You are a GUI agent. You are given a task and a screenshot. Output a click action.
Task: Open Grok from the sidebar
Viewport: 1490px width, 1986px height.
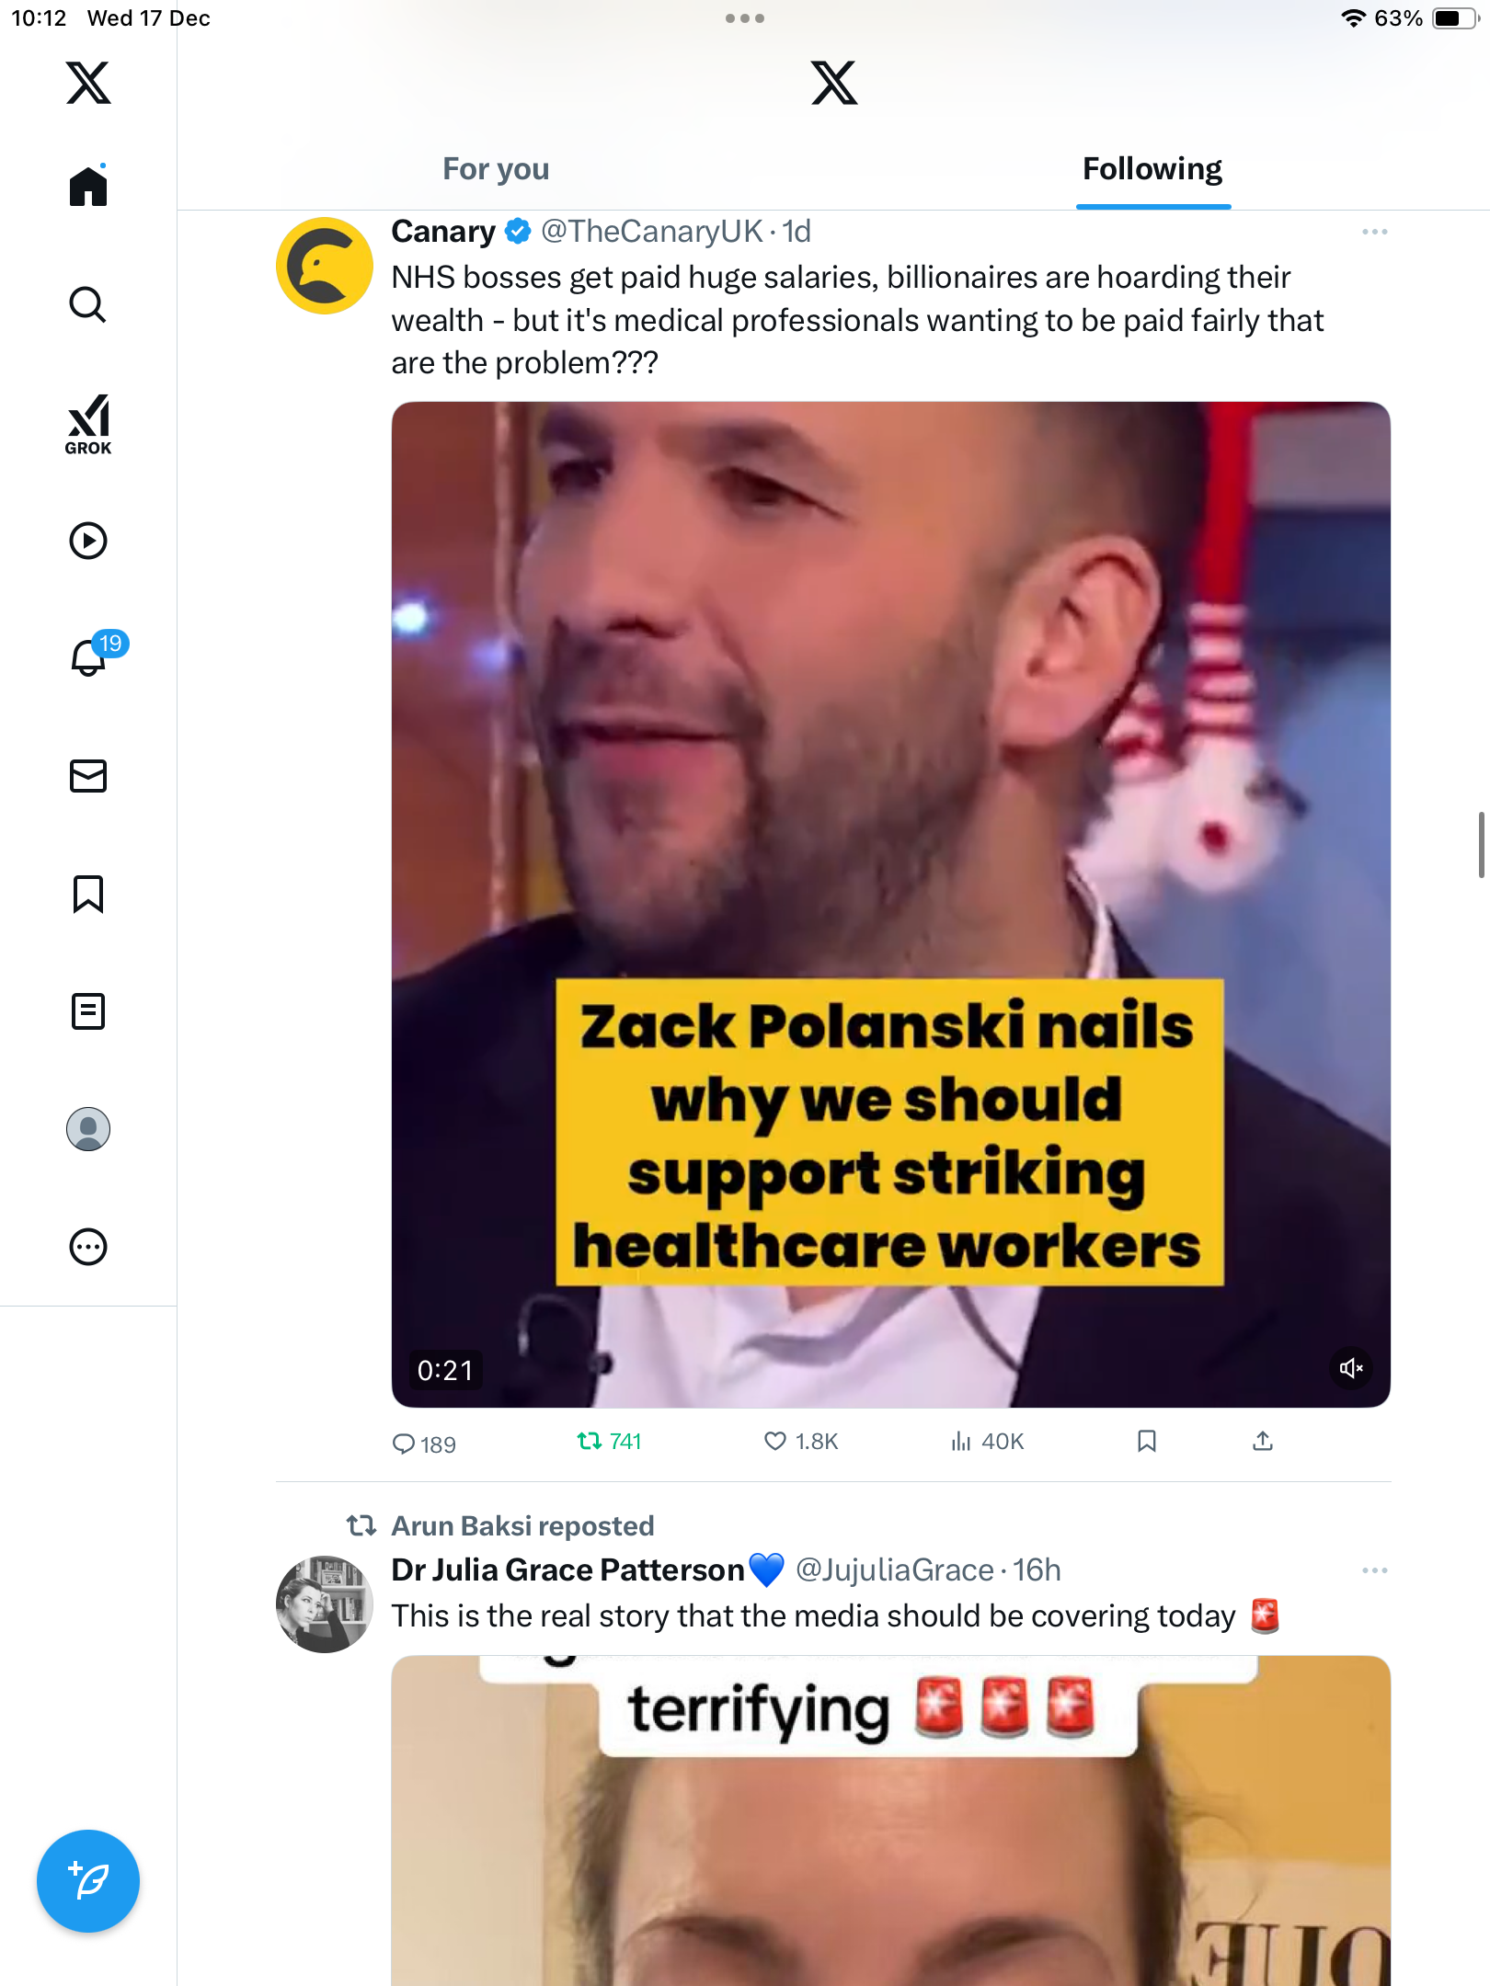pos(88,424)
